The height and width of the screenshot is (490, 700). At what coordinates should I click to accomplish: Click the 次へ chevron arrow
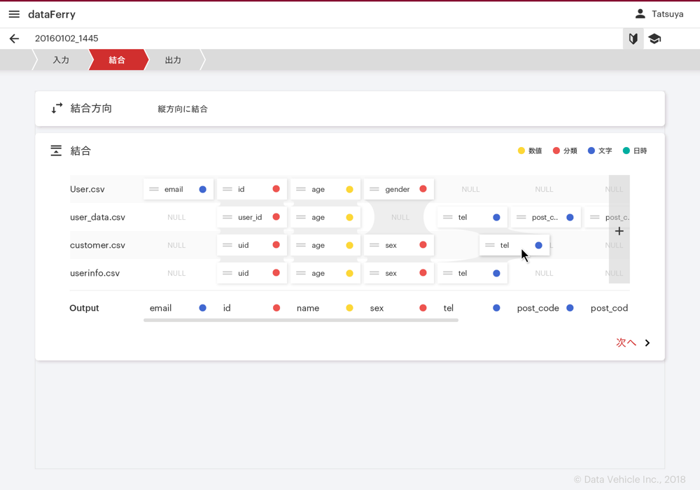coord(647,343)
